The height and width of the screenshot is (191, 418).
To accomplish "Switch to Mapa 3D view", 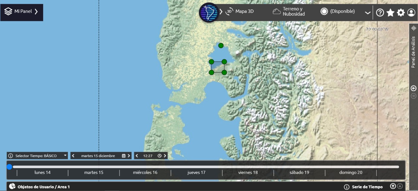I will (x=240, y=11).
